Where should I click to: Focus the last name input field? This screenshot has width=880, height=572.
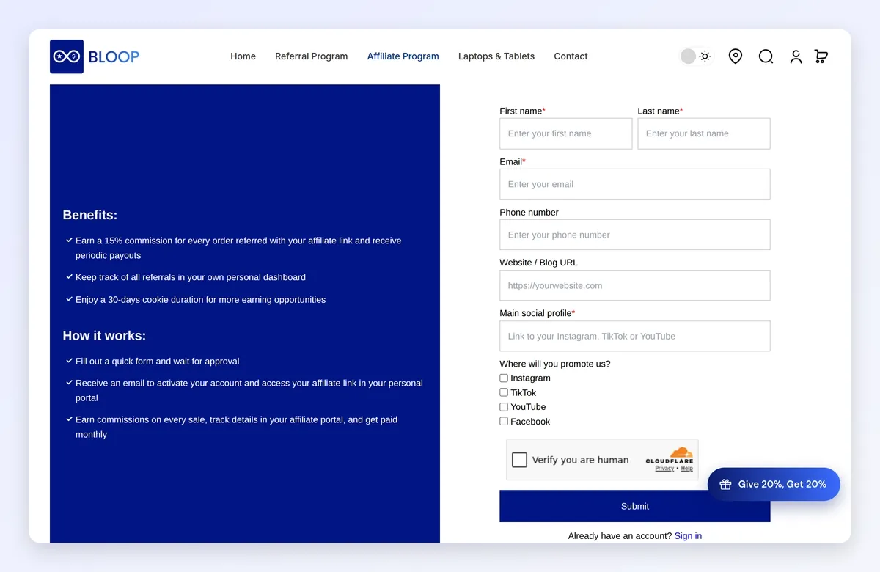click(x=704, y=133)
